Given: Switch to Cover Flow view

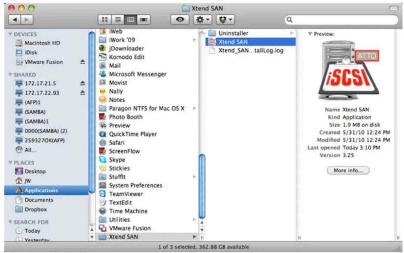Looking at the screenshot, I should pos(144,20).
